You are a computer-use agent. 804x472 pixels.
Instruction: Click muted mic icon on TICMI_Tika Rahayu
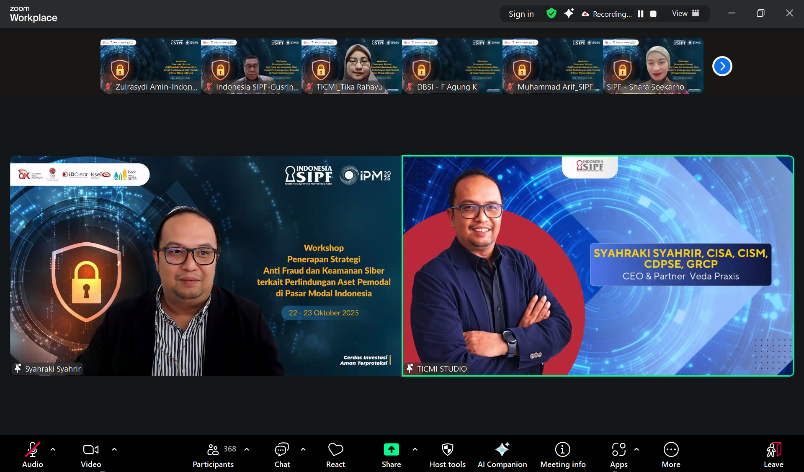[309, 87]
